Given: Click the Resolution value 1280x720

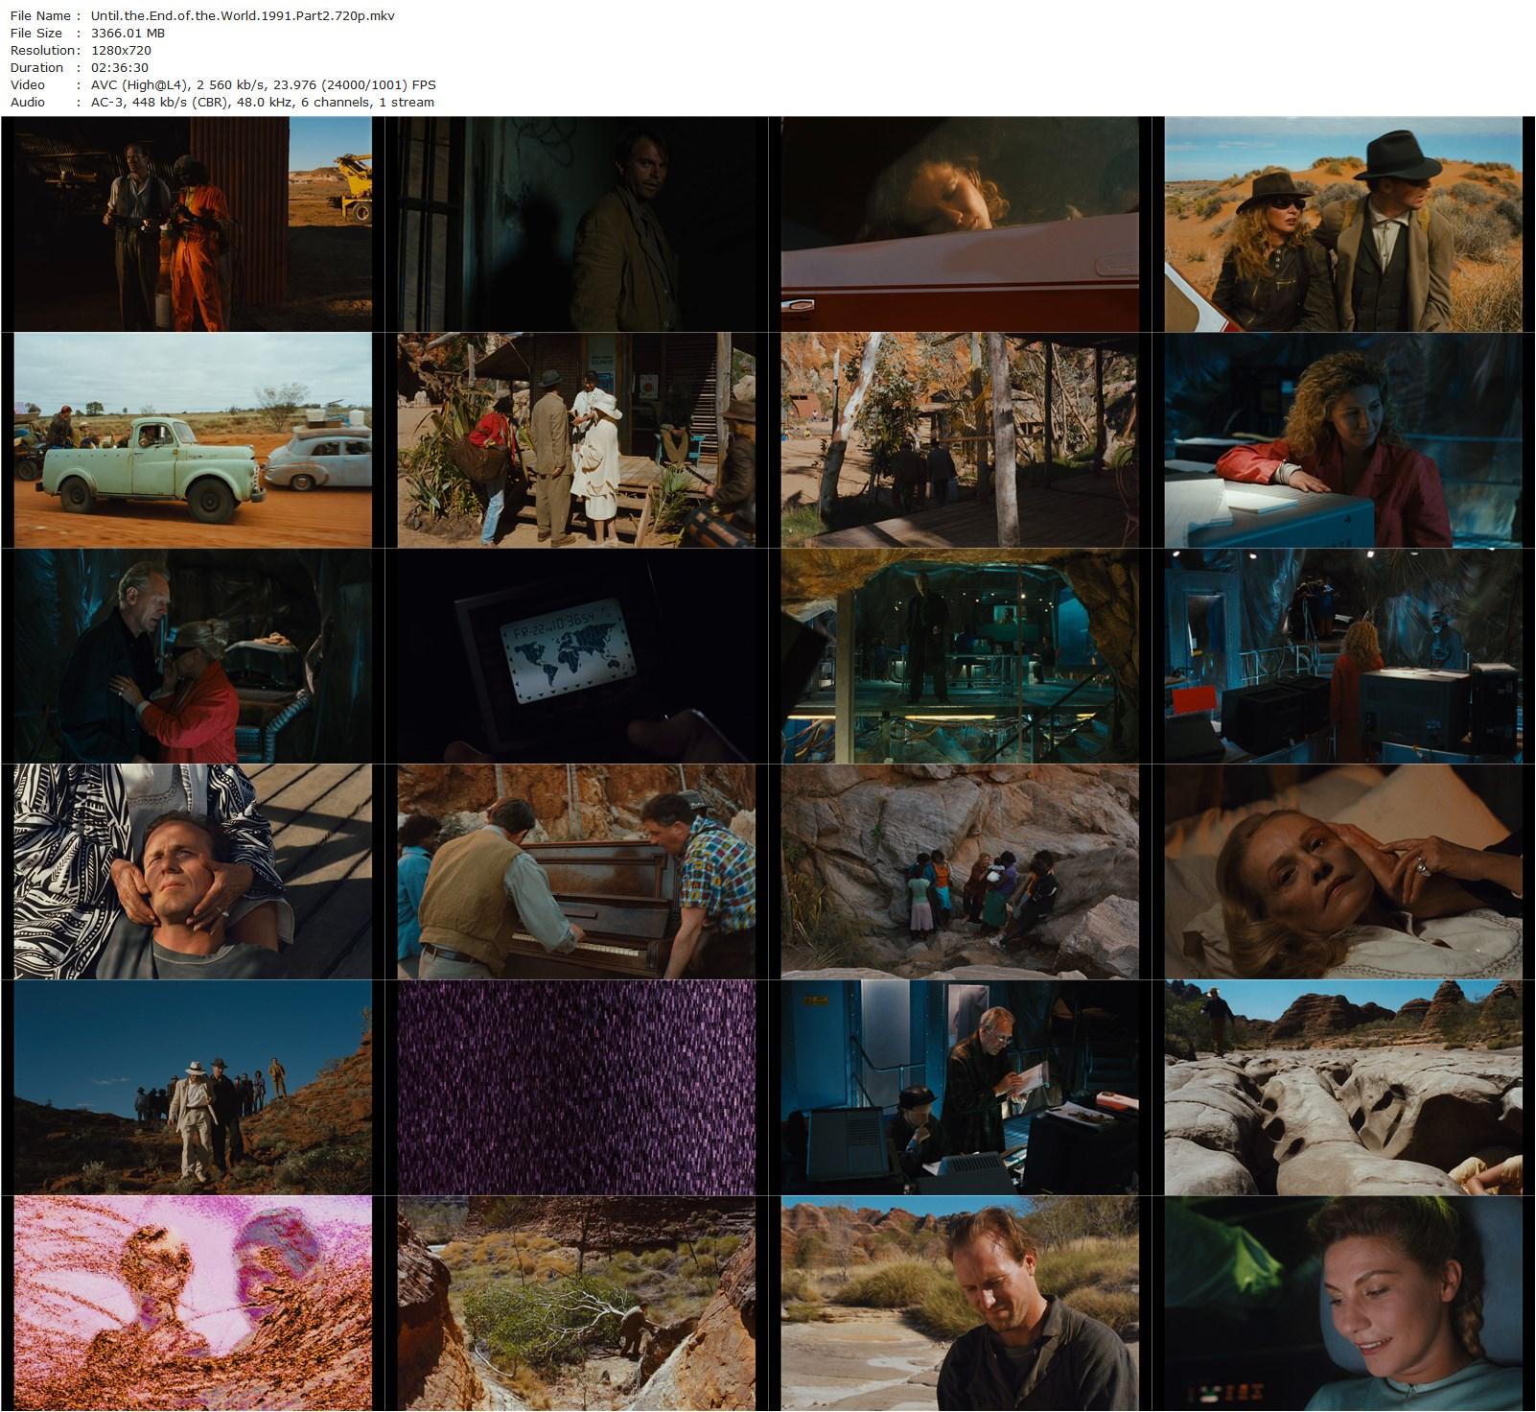Looking at the screenshot, I should (x=118, y=50).
